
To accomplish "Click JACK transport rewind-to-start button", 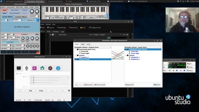I will [x=169, y=70].
